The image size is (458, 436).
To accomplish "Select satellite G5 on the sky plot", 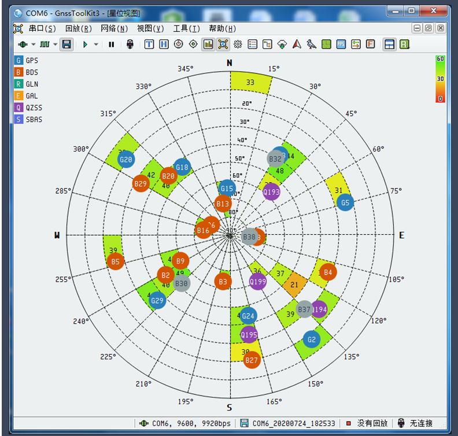I will [345, 202].
